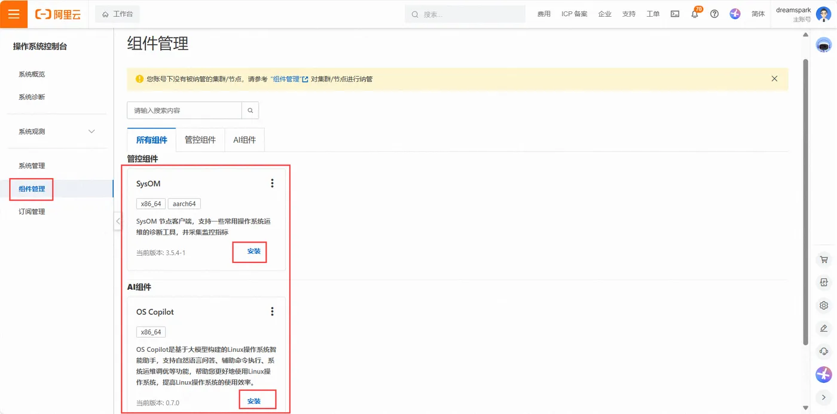Image resolution: width=837 pixels, height=414 pixels.
Task: Open the 费用 menu
Action: click(x=543, y=14)
